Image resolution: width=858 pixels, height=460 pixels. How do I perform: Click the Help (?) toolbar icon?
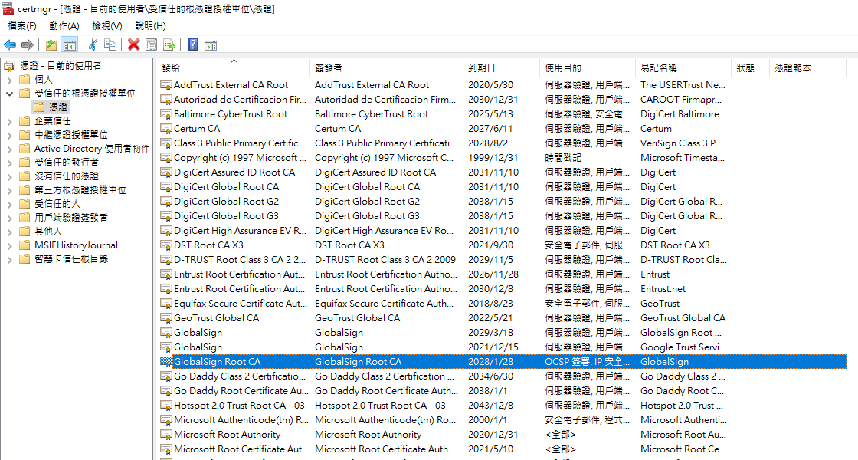click(x=191, y=44)
